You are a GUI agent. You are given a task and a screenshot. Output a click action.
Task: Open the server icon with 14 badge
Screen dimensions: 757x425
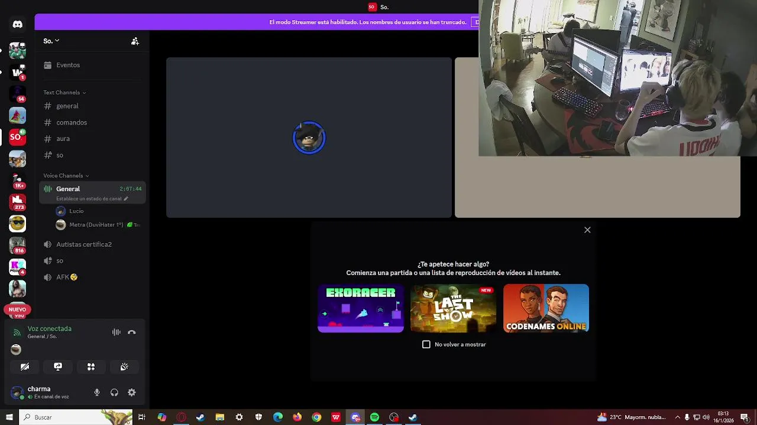tap(17, 94)
